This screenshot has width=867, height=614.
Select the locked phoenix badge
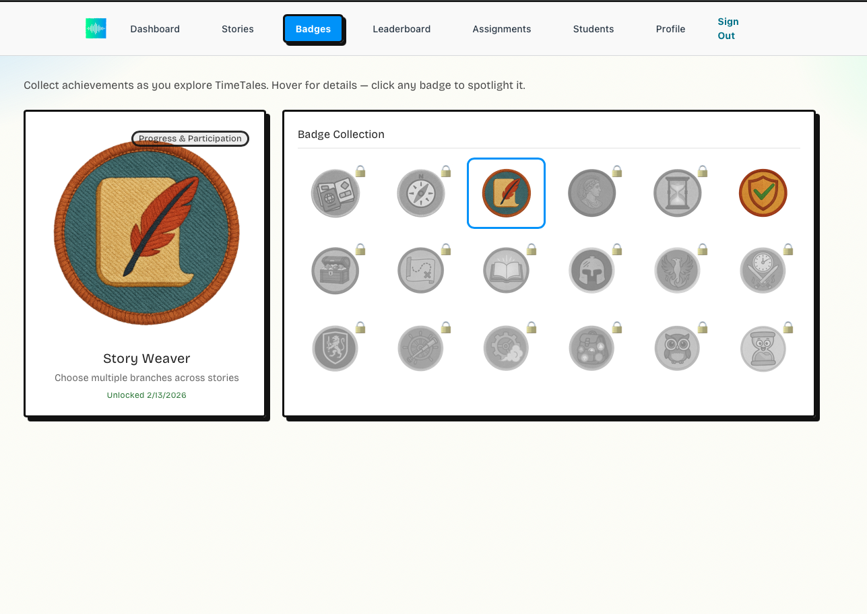point(678,270)
